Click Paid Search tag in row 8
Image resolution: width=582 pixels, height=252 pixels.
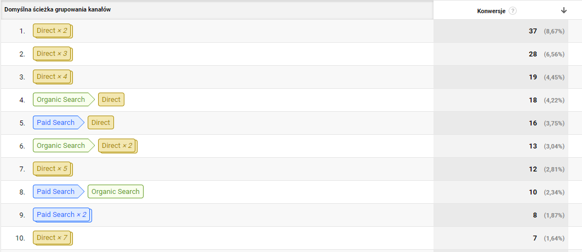click(x=56, y=192)
